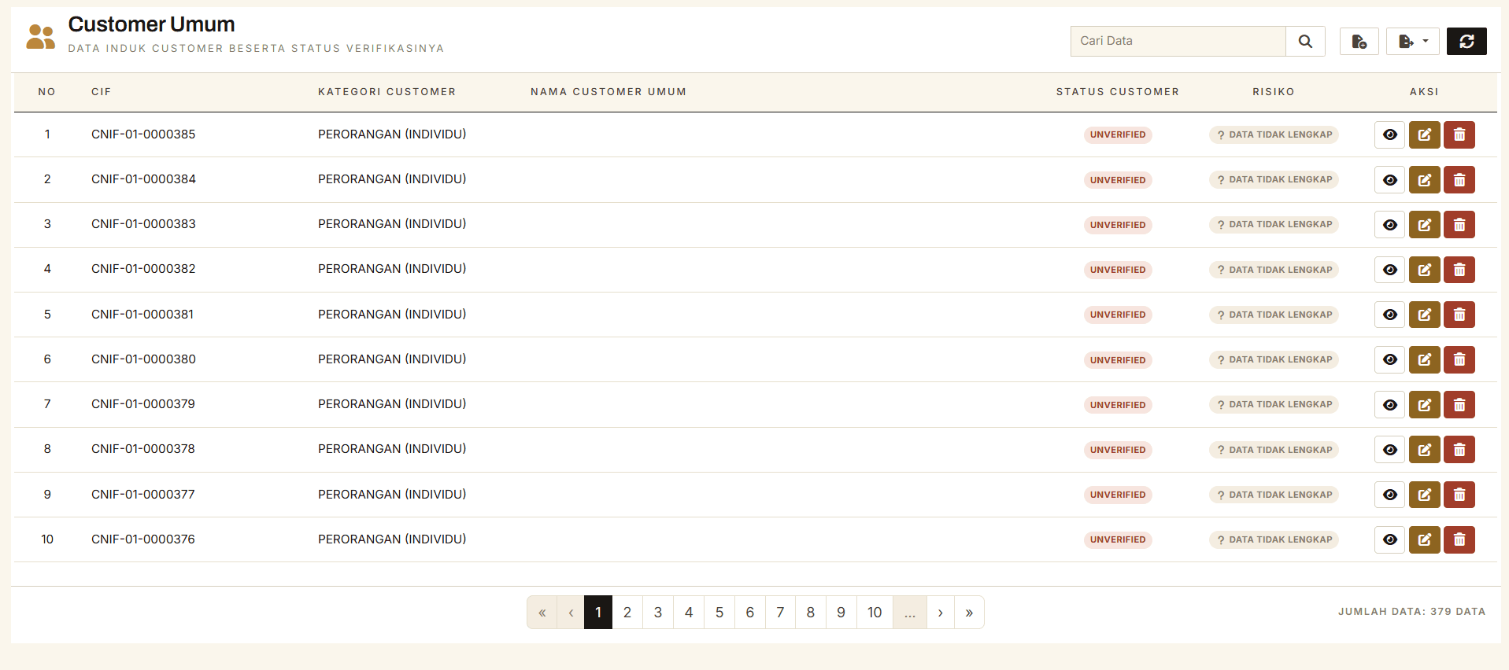Delete customer CNIF-01-0000378
The height and width of the screenshot is (670, 1509).
point(1459,450)
